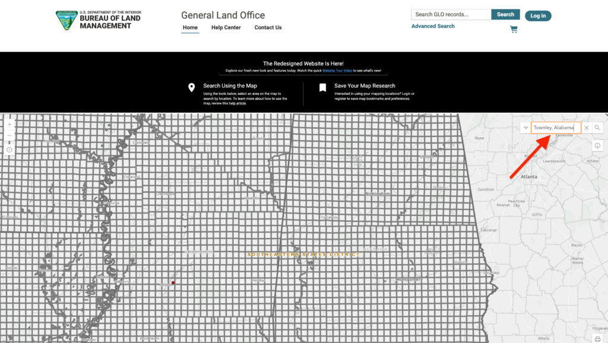
Task: Click the Townley, Alabama map search box
Action: 556,128
